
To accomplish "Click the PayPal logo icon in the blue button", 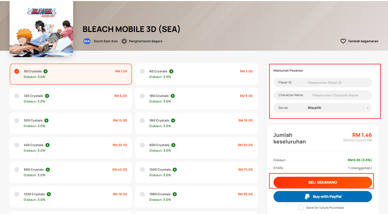I will 307,197.
